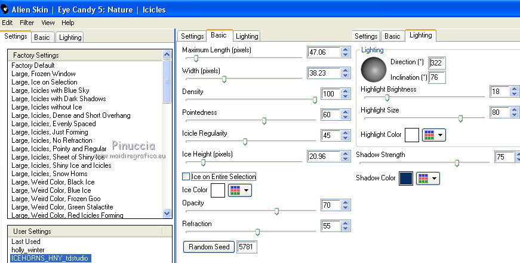This screenshot has height=263, width=520.
Task: Click Density value spinner arrows
Action: click(x=346, y=94)
